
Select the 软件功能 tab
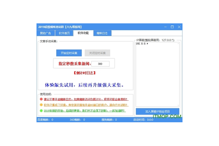(x=83, y=33)
